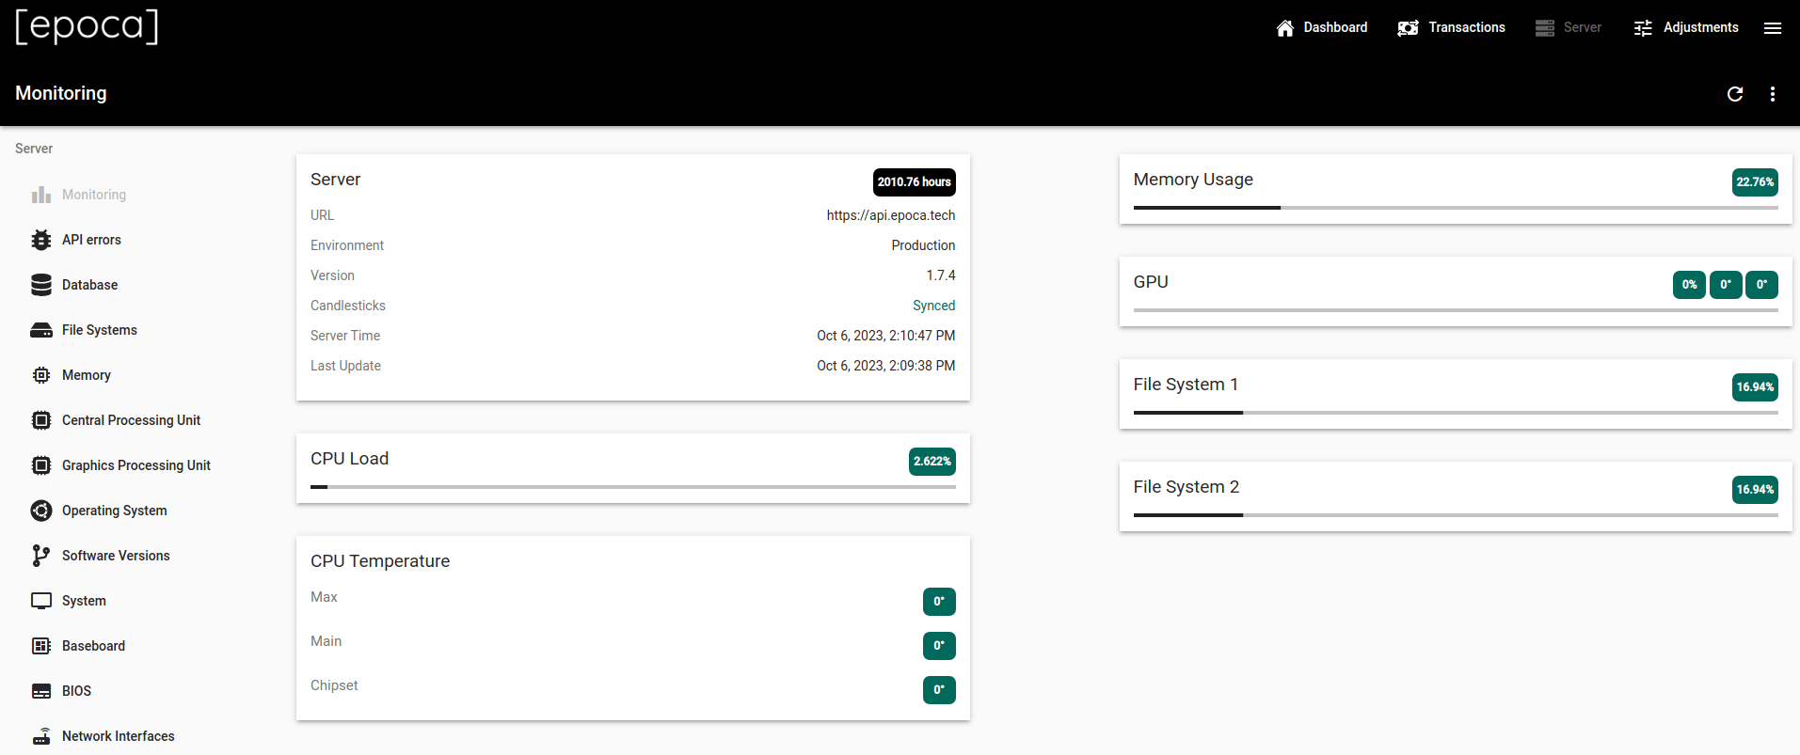
Task: Click the Baseboard icon
Action: coord(41,646)
